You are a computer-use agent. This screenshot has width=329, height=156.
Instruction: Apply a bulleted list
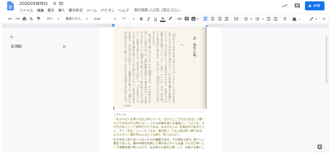(257, 19)
